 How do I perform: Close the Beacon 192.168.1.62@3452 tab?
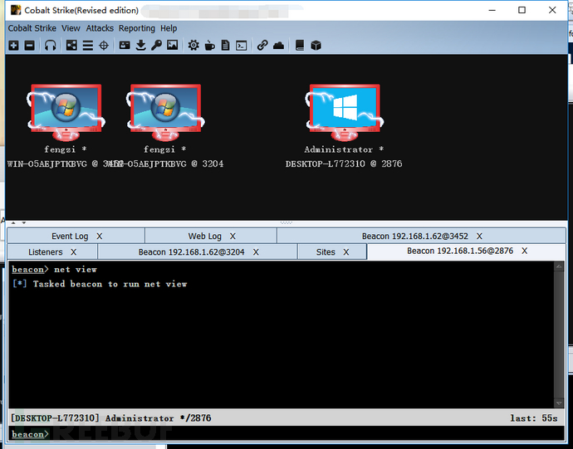coord(479,237)
